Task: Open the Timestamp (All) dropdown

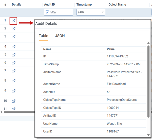Action: coord(91,12)
